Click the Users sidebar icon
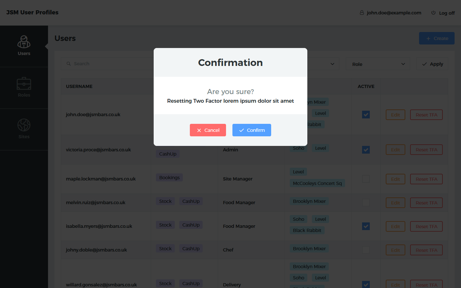 click(24, 42)
